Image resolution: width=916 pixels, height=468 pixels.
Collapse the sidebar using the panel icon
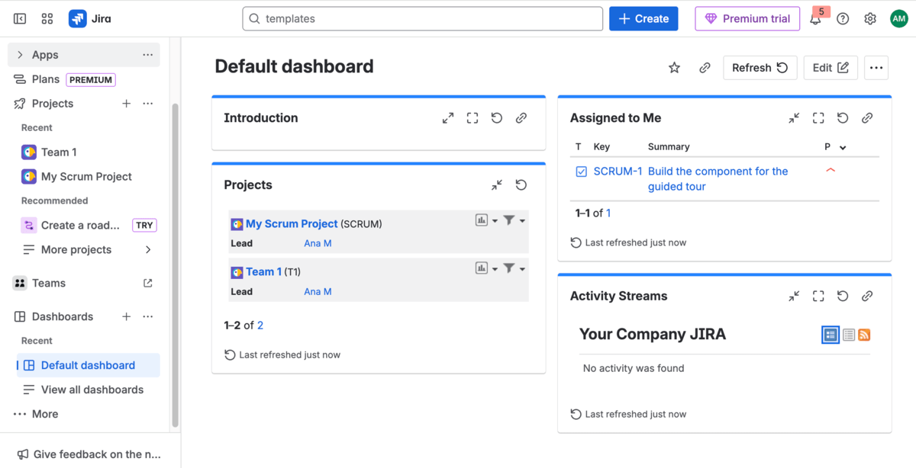19,18
